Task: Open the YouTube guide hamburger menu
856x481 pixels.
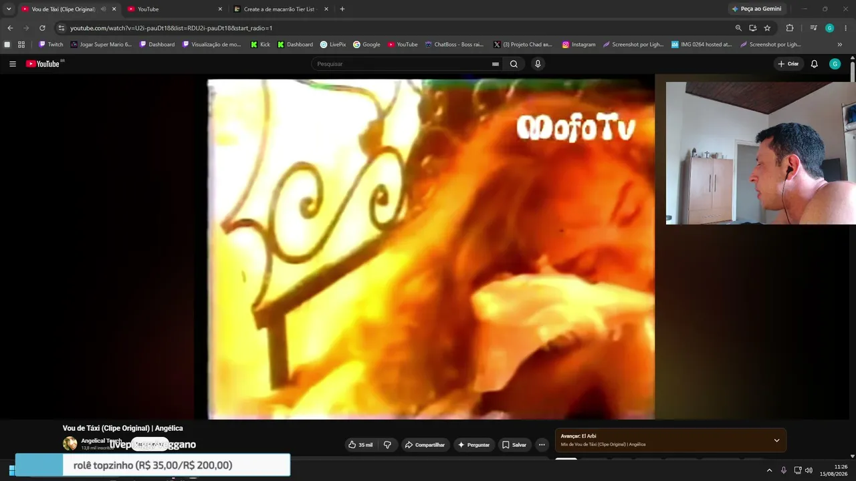Action: 13,64
